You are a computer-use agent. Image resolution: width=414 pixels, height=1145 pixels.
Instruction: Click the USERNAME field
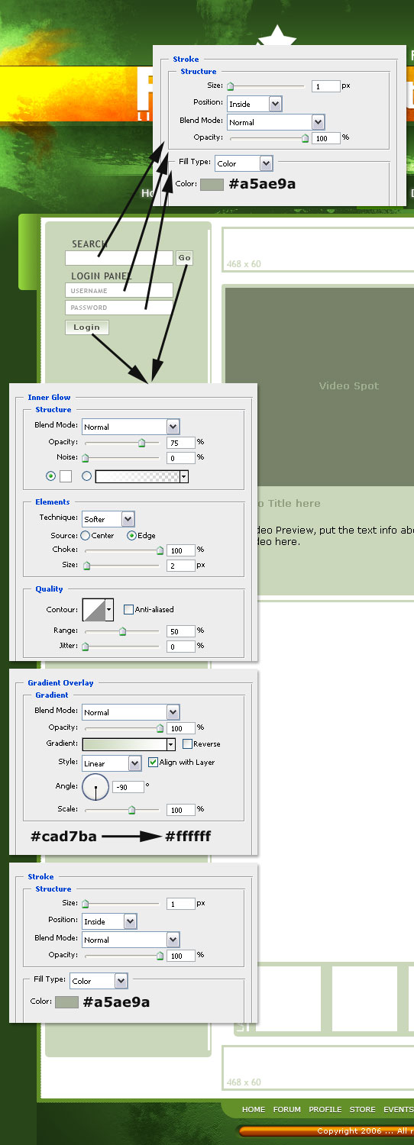[119, 290]
